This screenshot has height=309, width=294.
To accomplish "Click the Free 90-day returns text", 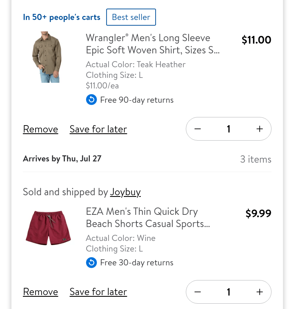I will (137, 100).
